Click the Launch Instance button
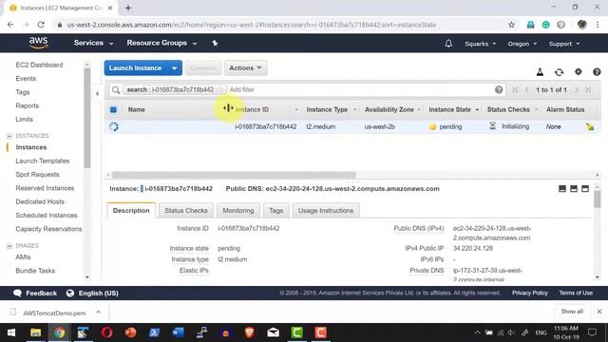This screenshot has height=342, width=608. [x=135, y=67]
